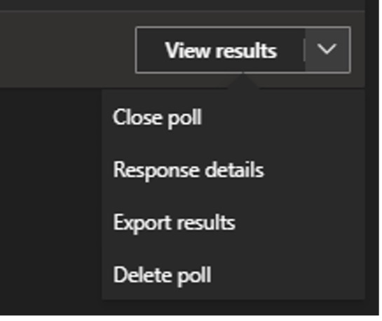Remove the poll using Delete poll
The height and width of the screenshot is (321, 382).
tap(233, 275)
